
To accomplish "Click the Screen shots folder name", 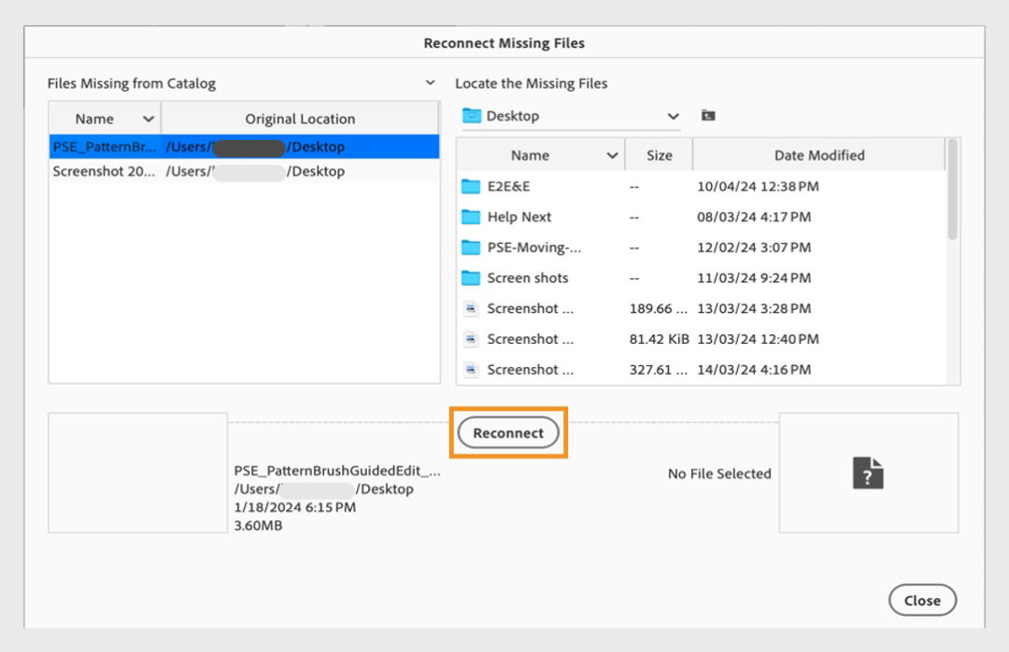I will (528, 278).
